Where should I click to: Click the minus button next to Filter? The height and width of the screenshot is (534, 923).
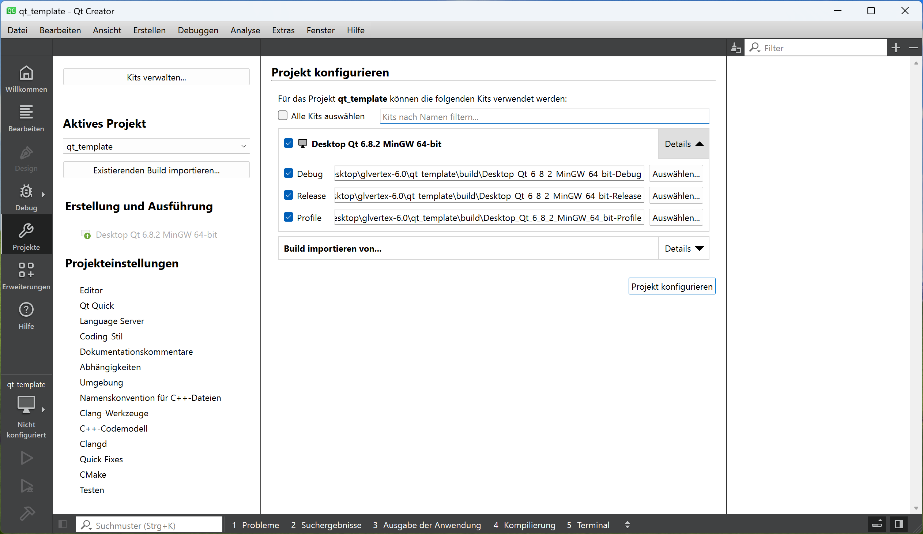tap(913, 48)
